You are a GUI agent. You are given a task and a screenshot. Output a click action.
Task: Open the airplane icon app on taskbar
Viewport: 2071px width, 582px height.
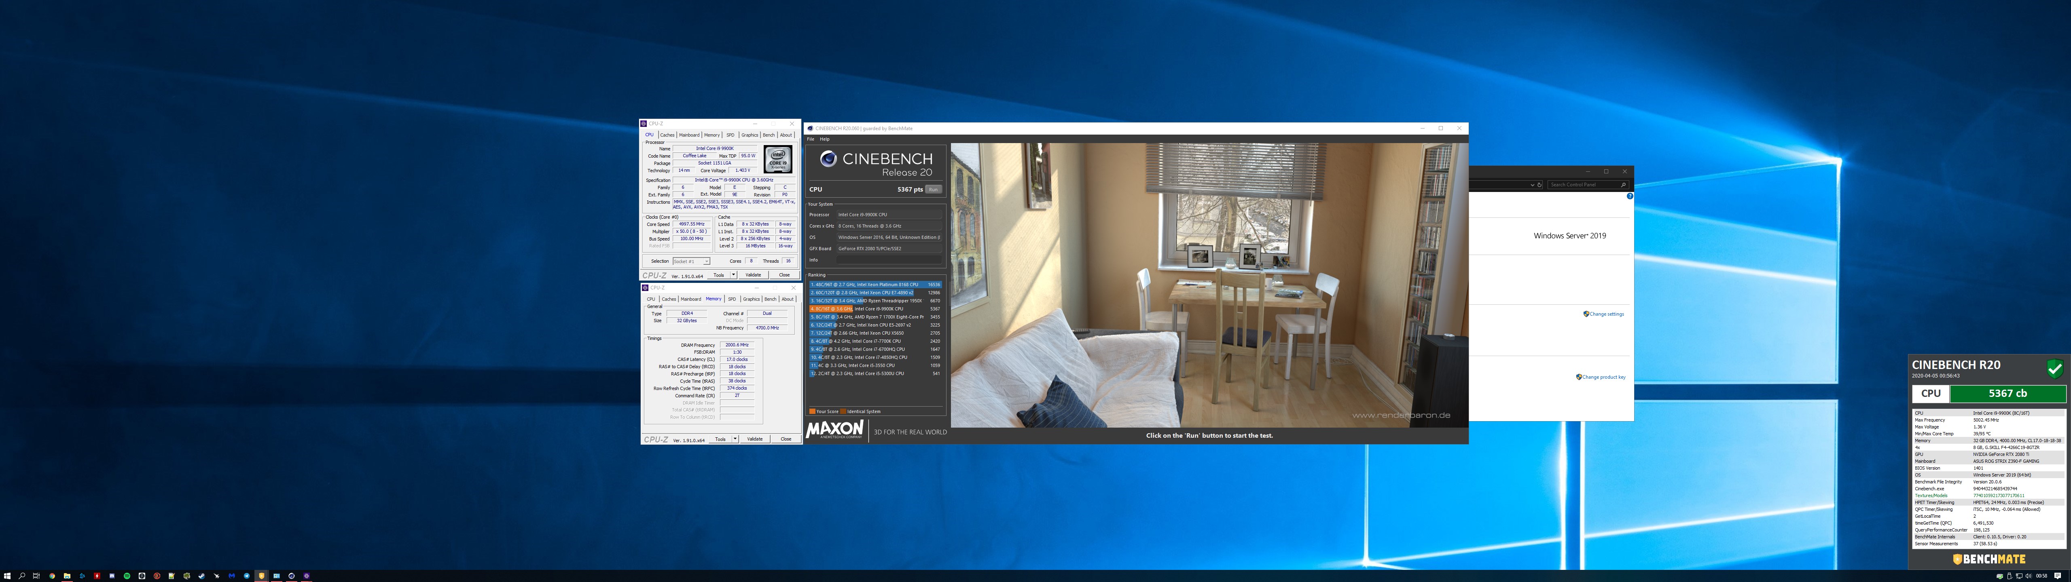coord(216,576)
